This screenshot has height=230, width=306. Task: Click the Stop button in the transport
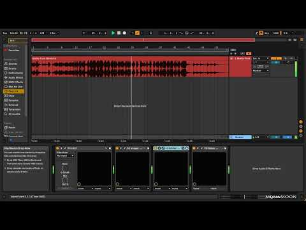click(x=119, y=33)
